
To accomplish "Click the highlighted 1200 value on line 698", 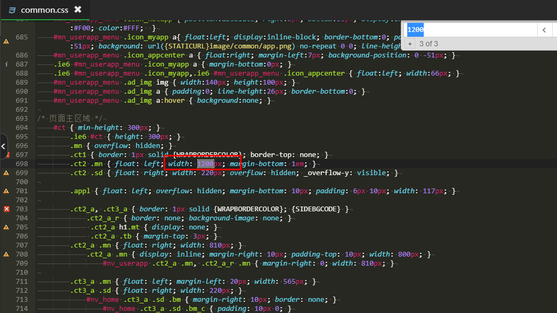I will (x=206, y=163).
